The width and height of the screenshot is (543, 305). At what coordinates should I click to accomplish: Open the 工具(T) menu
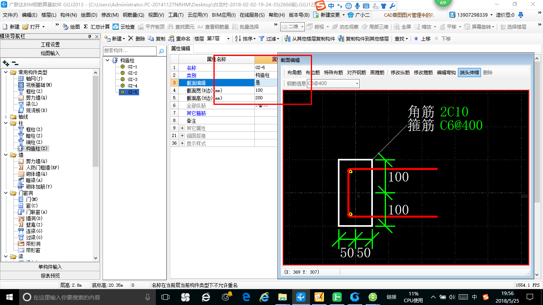point(176,15)
